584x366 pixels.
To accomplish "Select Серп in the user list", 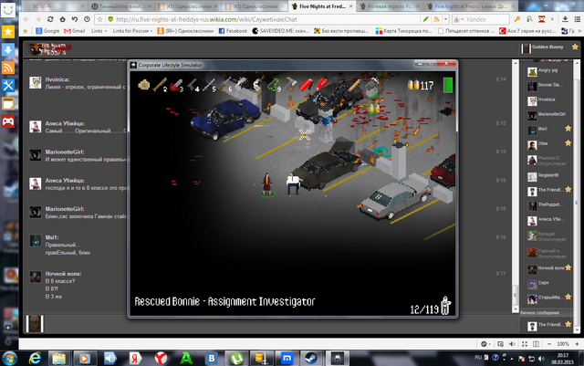I will [x=548, y=284].
